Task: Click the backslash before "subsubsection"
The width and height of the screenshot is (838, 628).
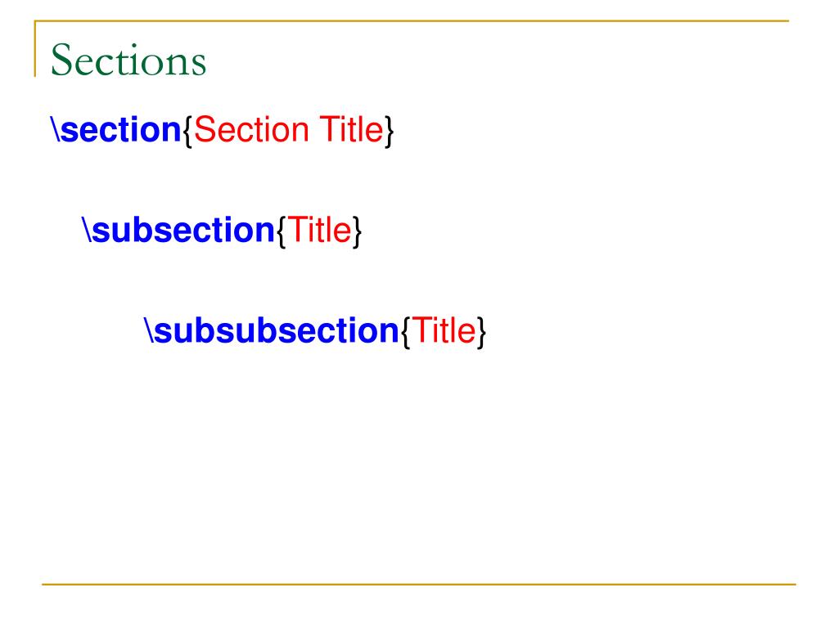Action: 149,330
